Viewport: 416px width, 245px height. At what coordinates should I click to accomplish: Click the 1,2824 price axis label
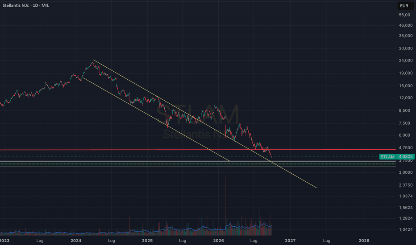click(x=406, y=218)
